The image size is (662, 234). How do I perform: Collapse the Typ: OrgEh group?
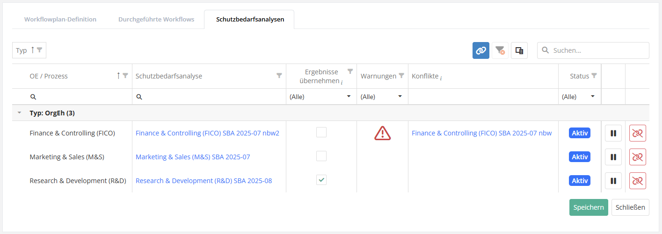pos(19,113)
